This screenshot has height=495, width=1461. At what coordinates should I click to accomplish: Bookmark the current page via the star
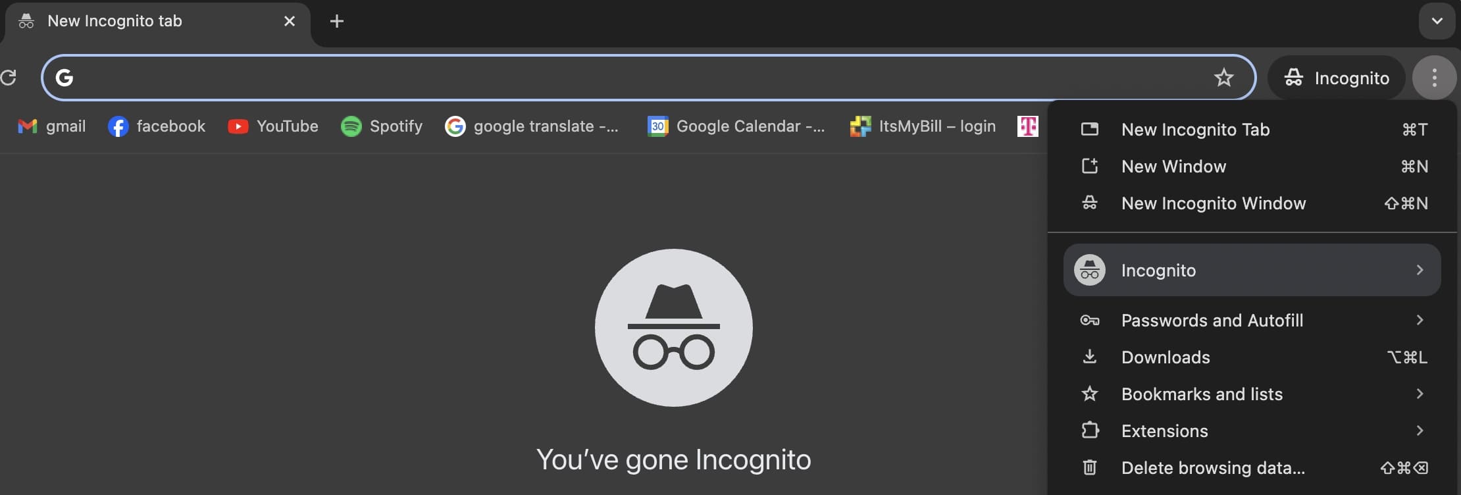[x=1223, y=78]
